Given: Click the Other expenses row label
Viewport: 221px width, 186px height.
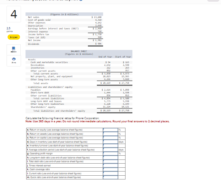Looking at the screenshot, I should [x=37, y=22].
